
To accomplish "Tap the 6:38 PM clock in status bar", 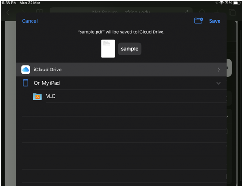I will point(9,3).
